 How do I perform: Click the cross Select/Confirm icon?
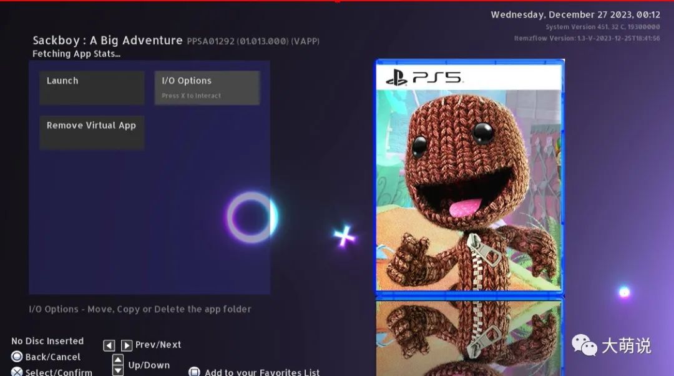coord(17,372)
